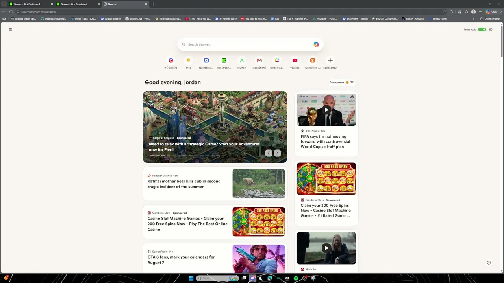Open the GTA 6 fans article
Viewport: 504px width, 283px height.
tap(181, 260)
